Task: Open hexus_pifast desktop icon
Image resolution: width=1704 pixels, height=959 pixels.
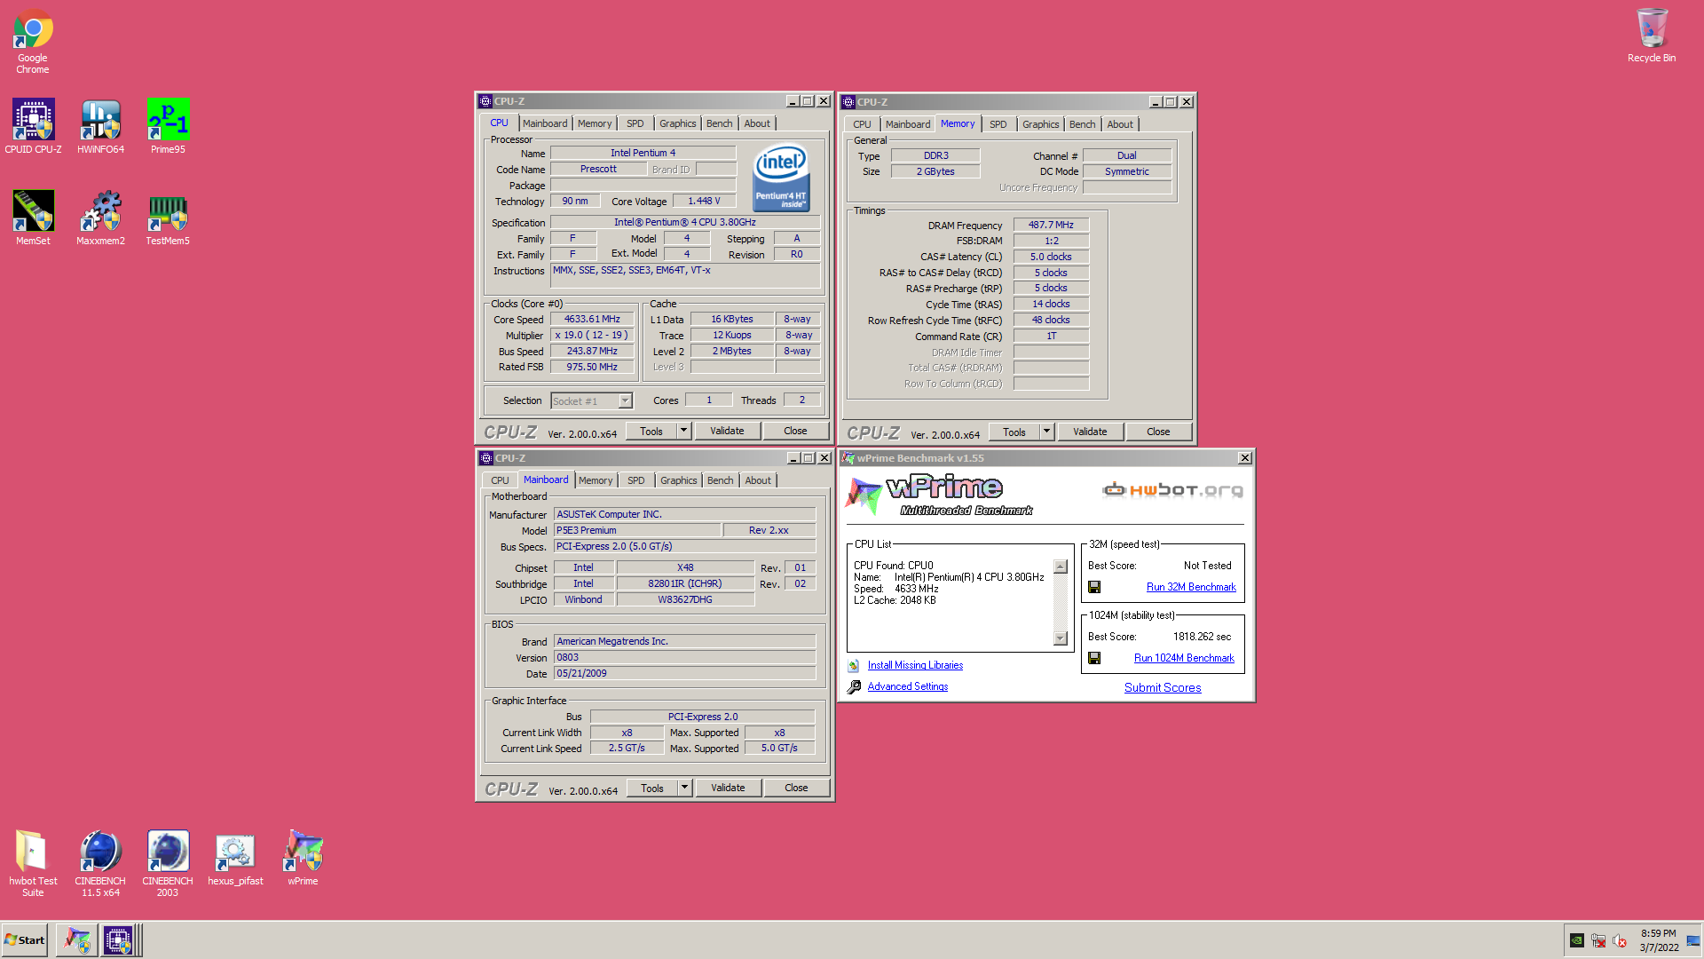Action: pyautogui.click(x=235, y=859)
